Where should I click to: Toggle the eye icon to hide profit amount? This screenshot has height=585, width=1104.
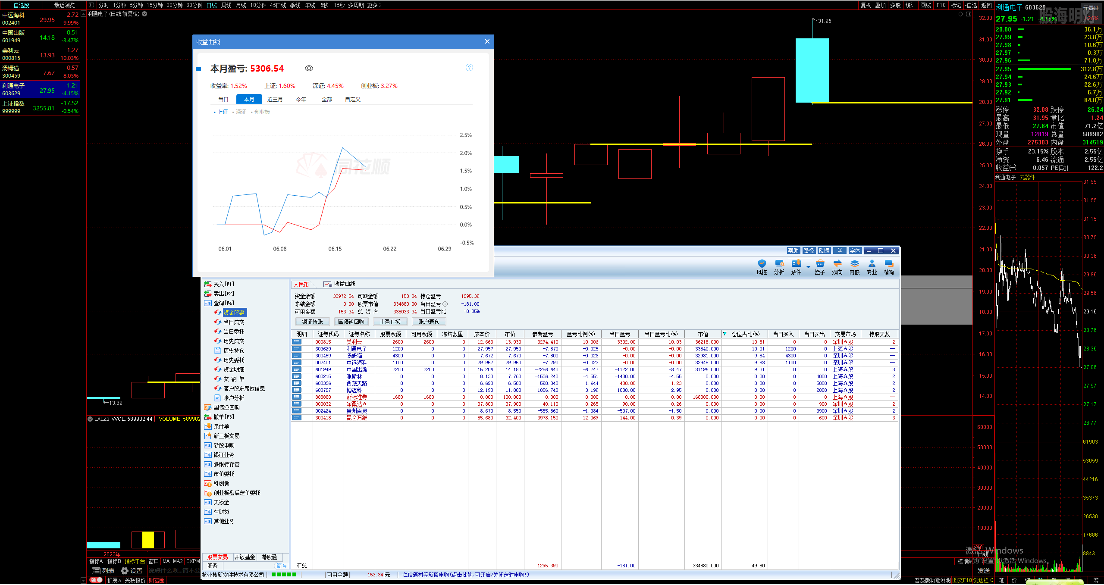[309, 69]
